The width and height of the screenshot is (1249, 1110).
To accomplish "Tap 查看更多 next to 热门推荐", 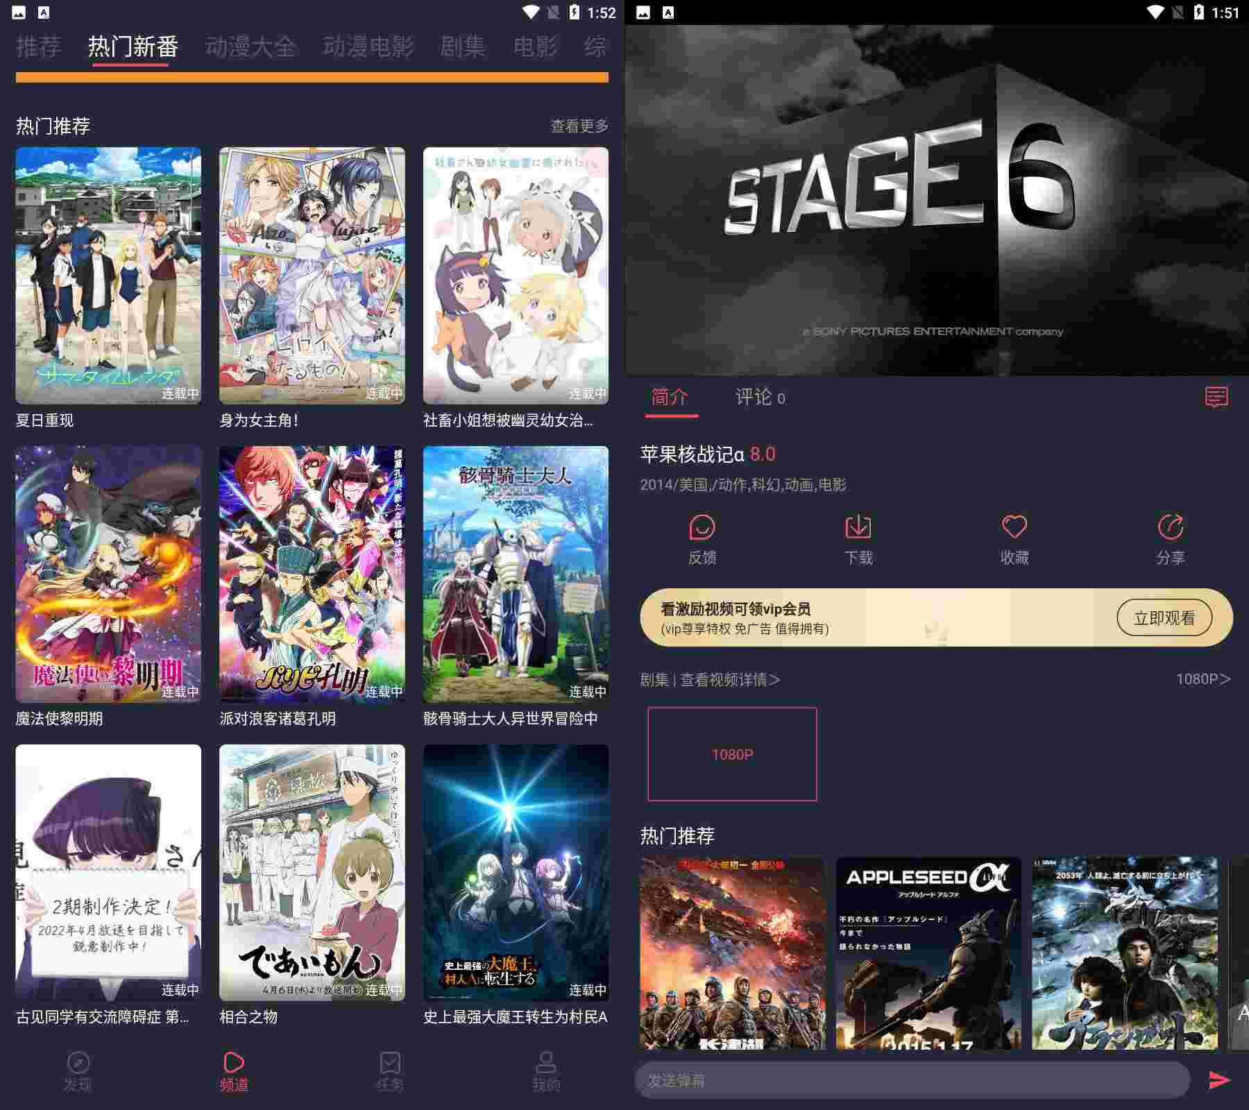I will pos(579,126).
